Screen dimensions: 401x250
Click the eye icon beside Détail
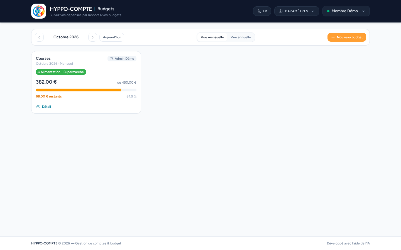(38, 107)
